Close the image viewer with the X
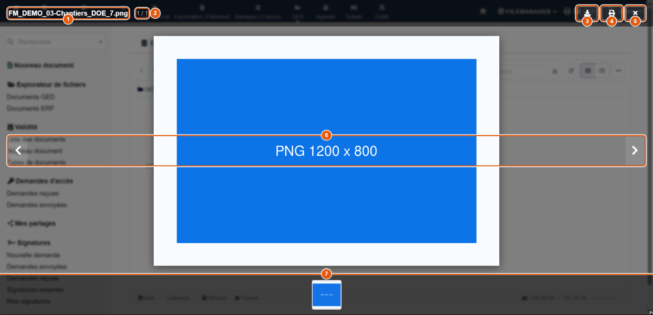 pyautogui.click(x=635, y=13)
